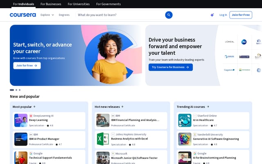Viewport: 262px width, 164px height.
Task: Click the Stanford Online provider logo
Action: [x=195, y=116]
